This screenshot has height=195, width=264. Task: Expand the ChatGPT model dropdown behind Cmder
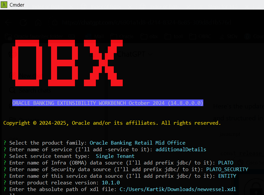135,54
